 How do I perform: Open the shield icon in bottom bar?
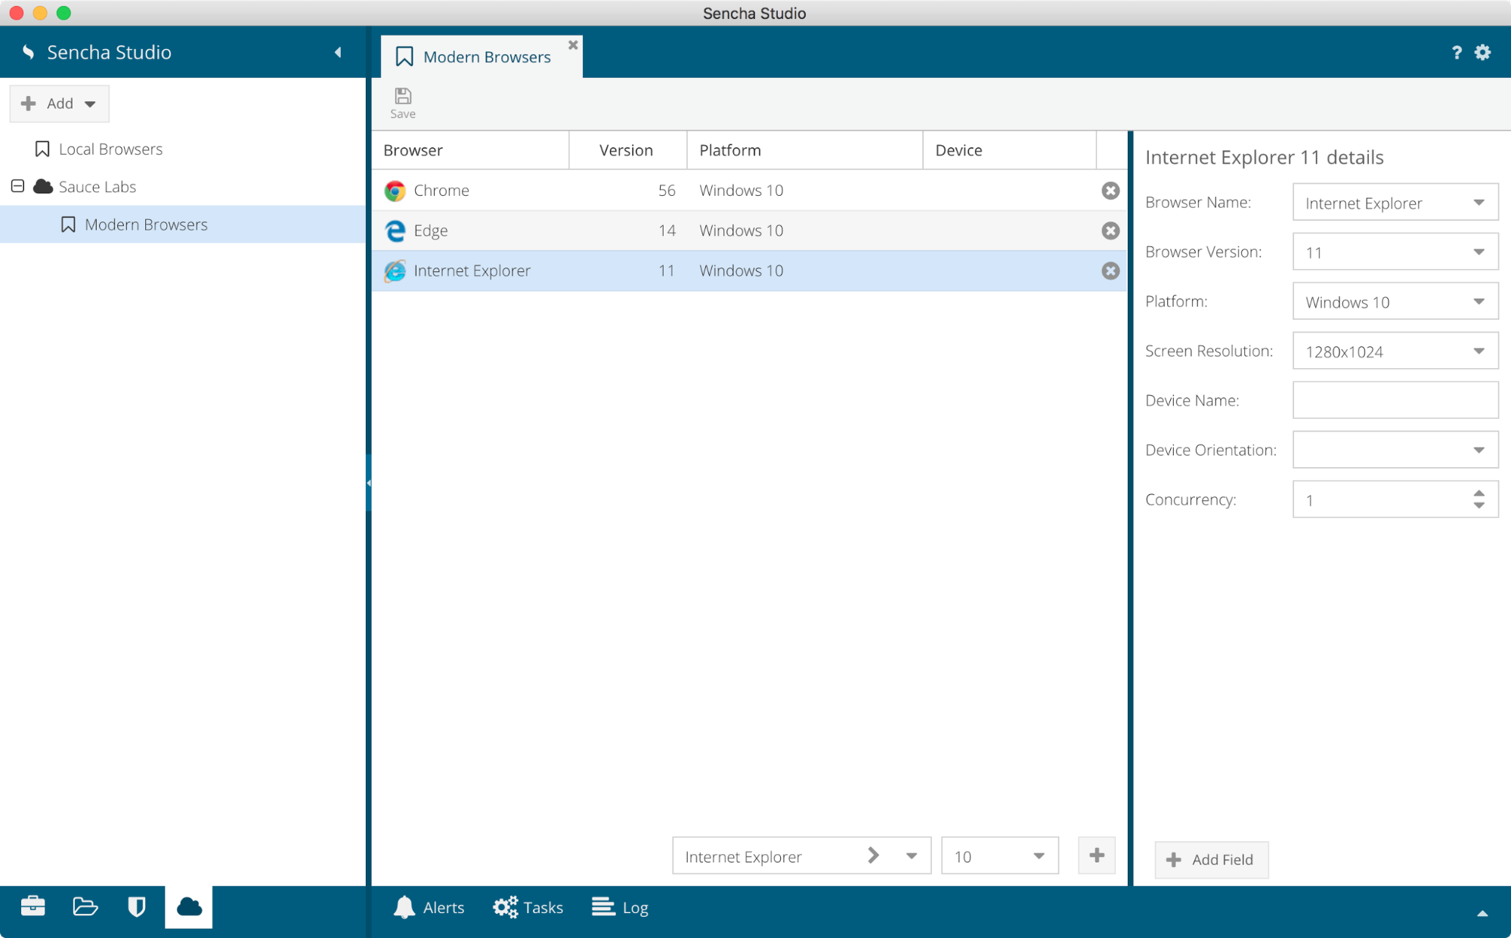coord(137,906)
